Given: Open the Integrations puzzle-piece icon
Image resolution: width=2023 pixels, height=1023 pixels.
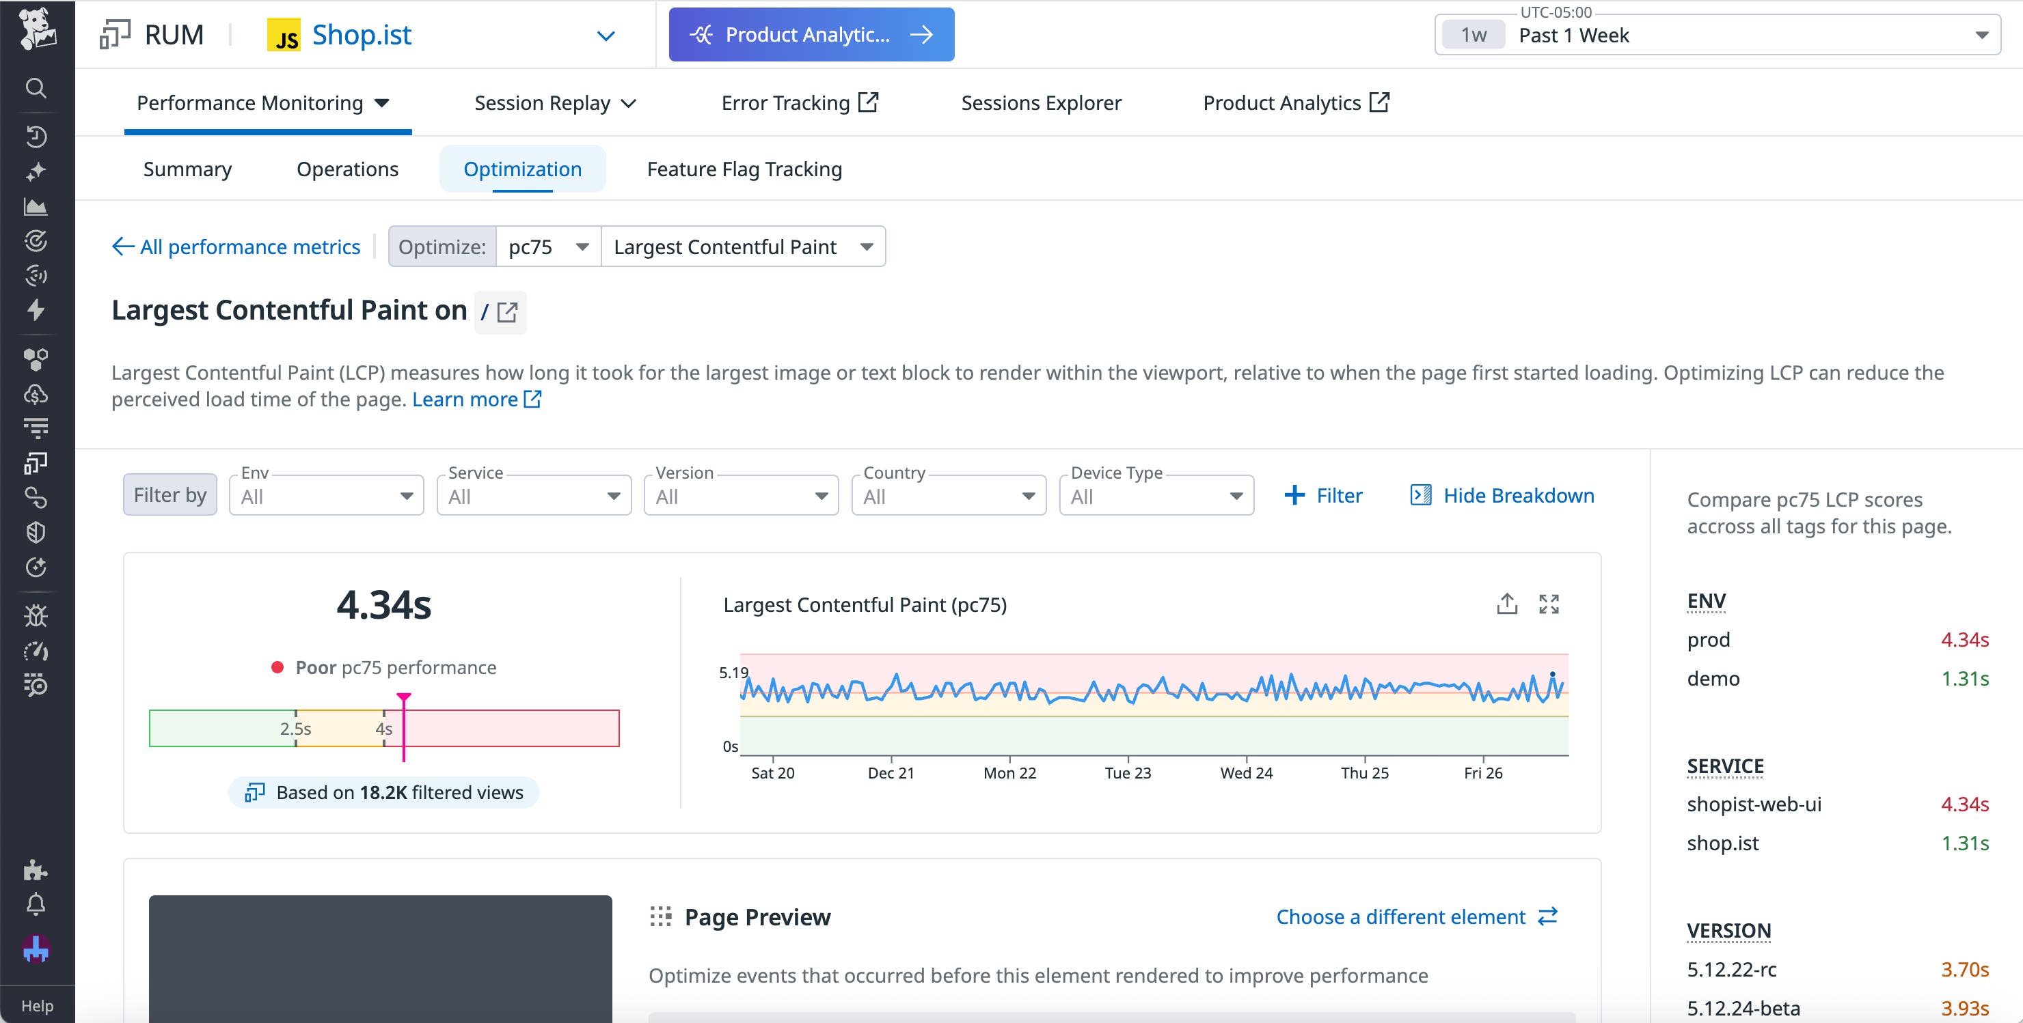Looking at the screenshot, I should 36,871.
